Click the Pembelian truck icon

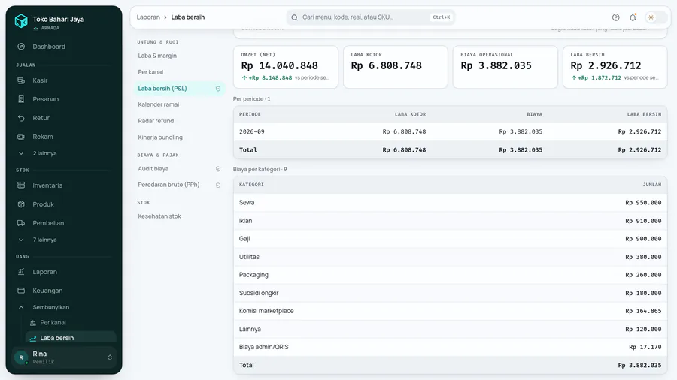click(x=21, y=223)
